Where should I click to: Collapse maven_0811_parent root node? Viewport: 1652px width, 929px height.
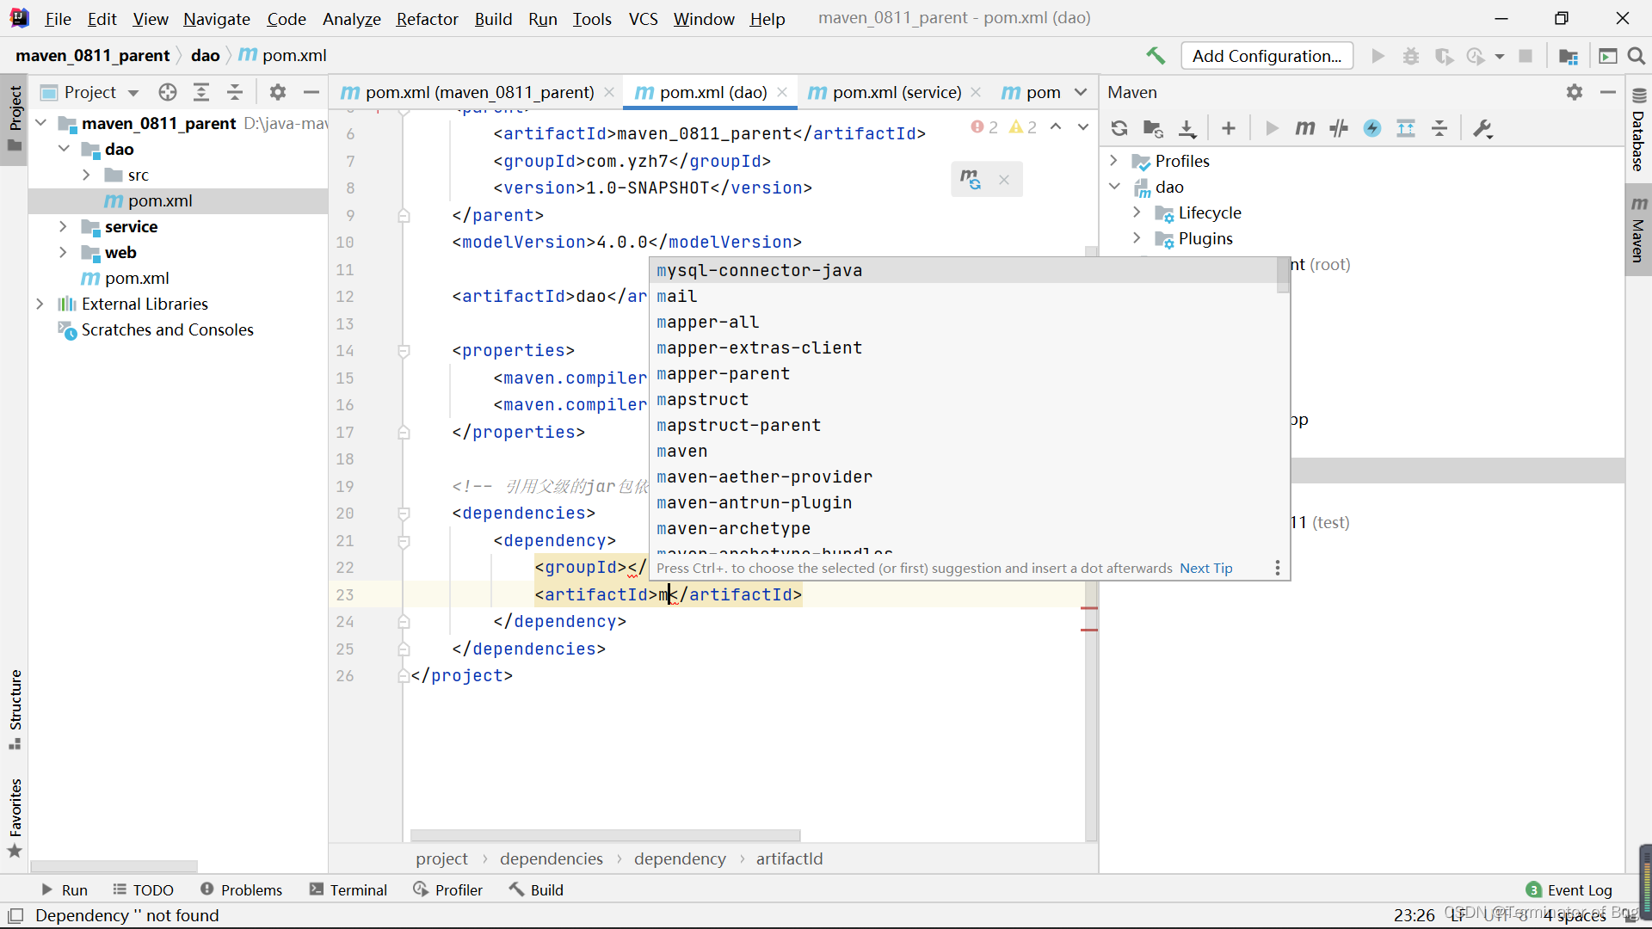(x=40, y=123)
